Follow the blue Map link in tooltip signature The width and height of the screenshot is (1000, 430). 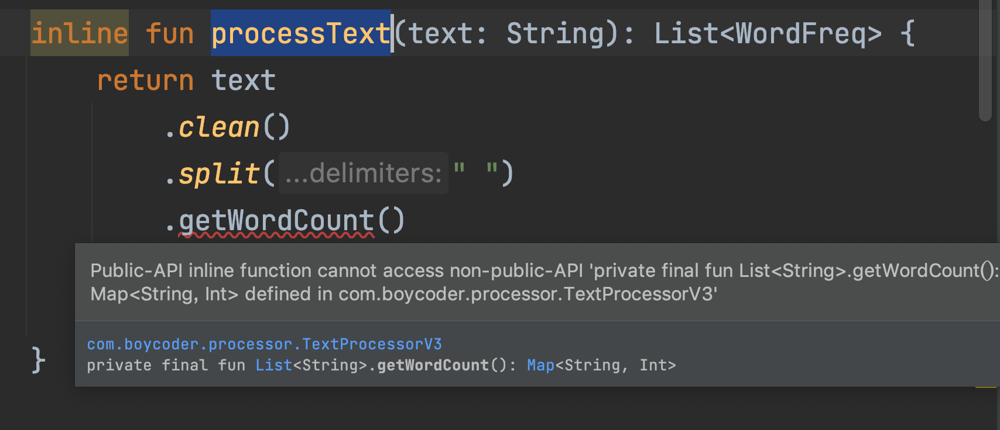pyautogui.click(x=540, y=365)
